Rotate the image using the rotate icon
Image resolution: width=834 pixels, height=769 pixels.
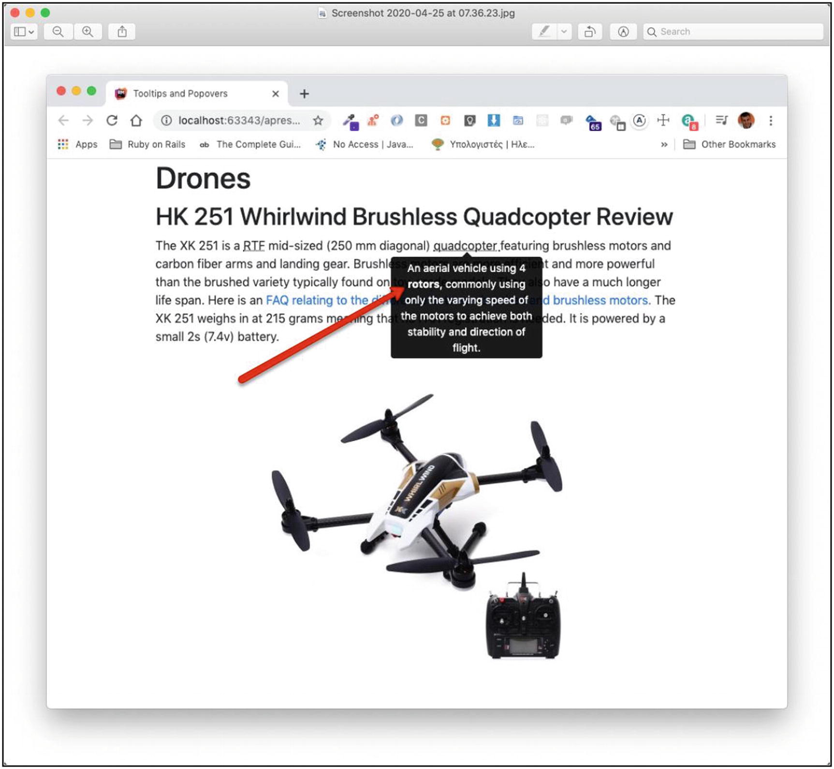pos(590,31)
